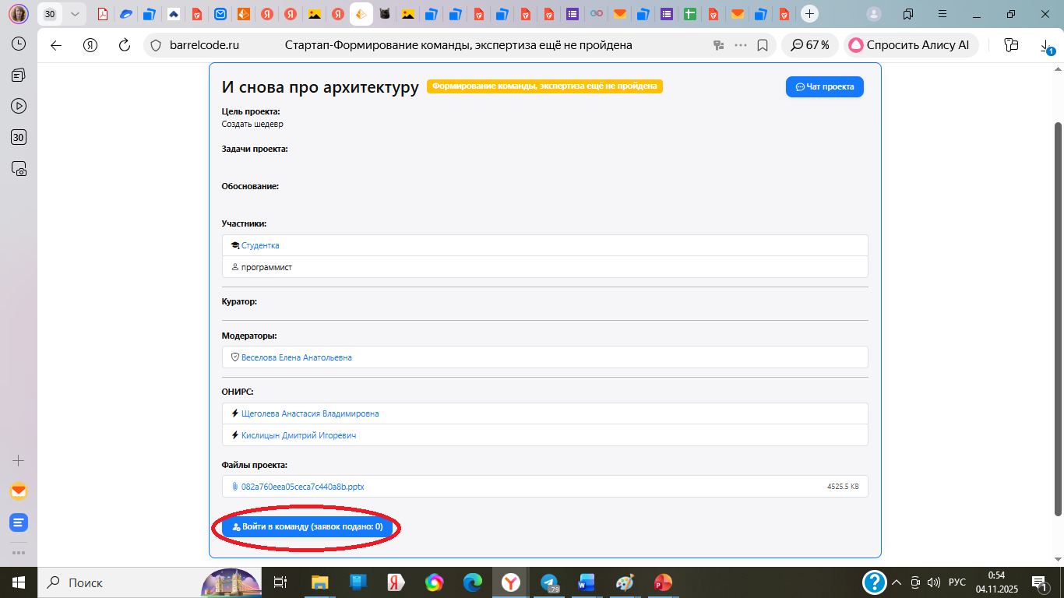Click the page translate icon in address bar

719,45
